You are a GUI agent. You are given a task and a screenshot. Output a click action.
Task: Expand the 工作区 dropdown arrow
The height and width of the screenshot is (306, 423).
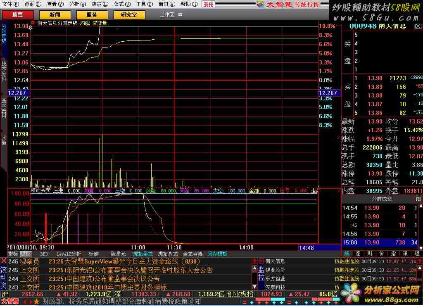pyautogui.click(x=180, y=14)
